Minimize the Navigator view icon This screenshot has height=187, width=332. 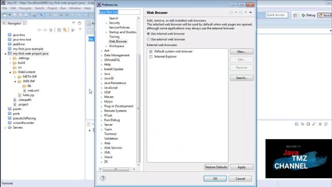tap(74, 23)
